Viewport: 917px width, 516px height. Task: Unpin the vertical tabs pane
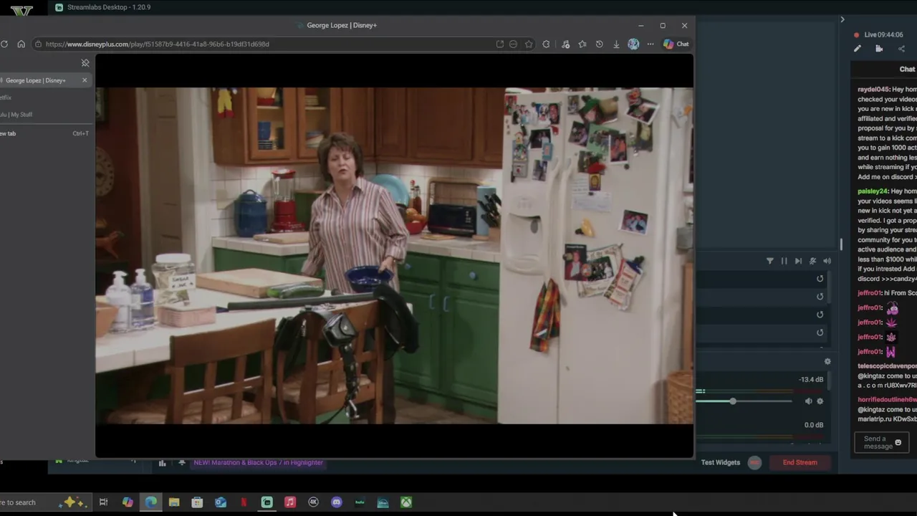(85, 63)
